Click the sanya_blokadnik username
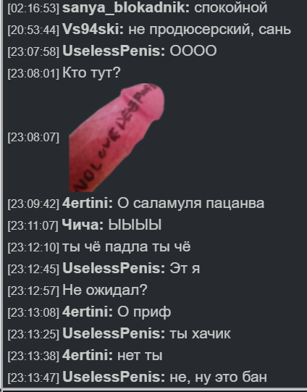 click(126, 8)
